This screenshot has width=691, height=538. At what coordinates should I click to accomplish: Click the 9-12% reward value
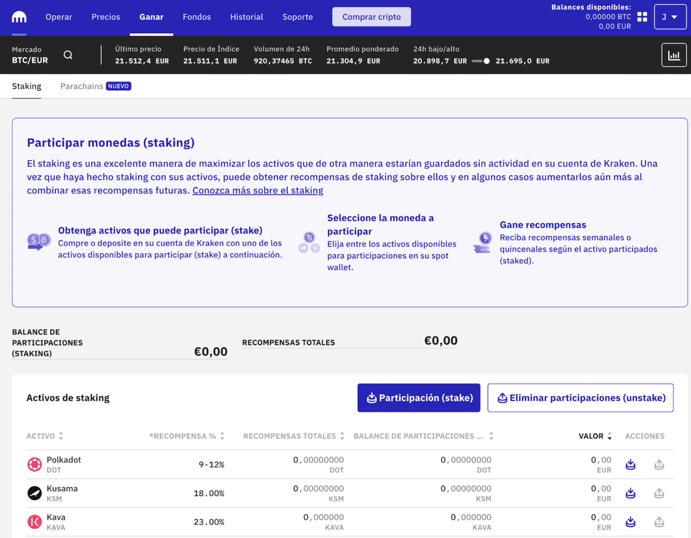(x=211, y=465)
